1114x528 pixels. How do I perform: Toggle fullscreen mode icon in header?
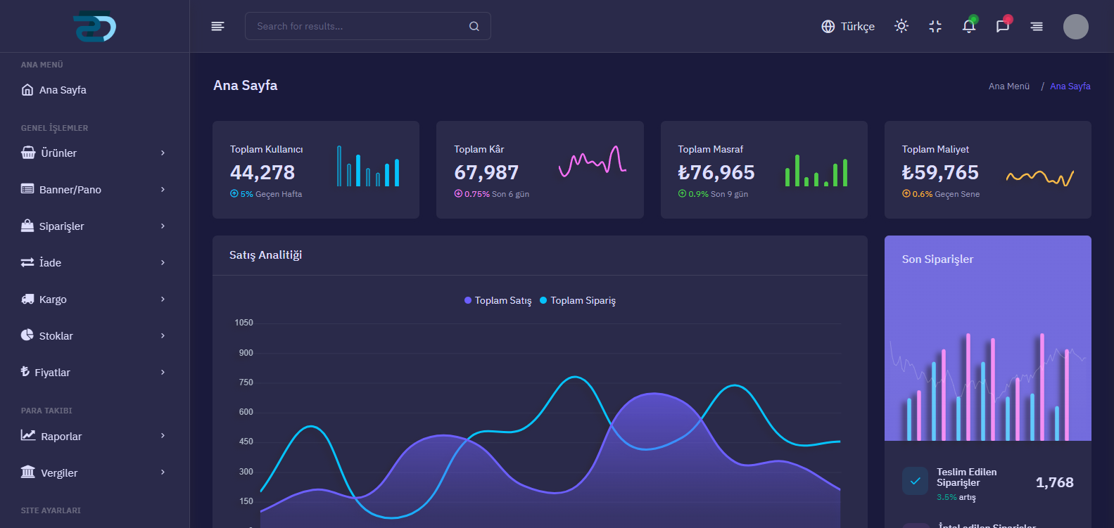tap(935, 26)
